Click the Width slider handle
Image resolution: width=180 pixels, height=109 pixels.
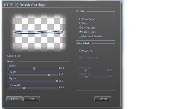pyautogui.click(x=34, y=68)
